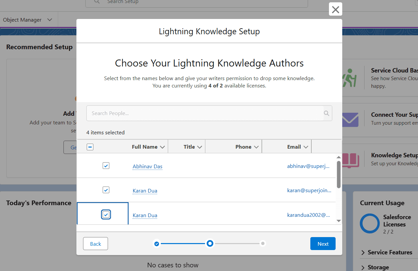Click the Full Name column header
The height and width of the screenshot is (271, 418).
click(145, 147)
